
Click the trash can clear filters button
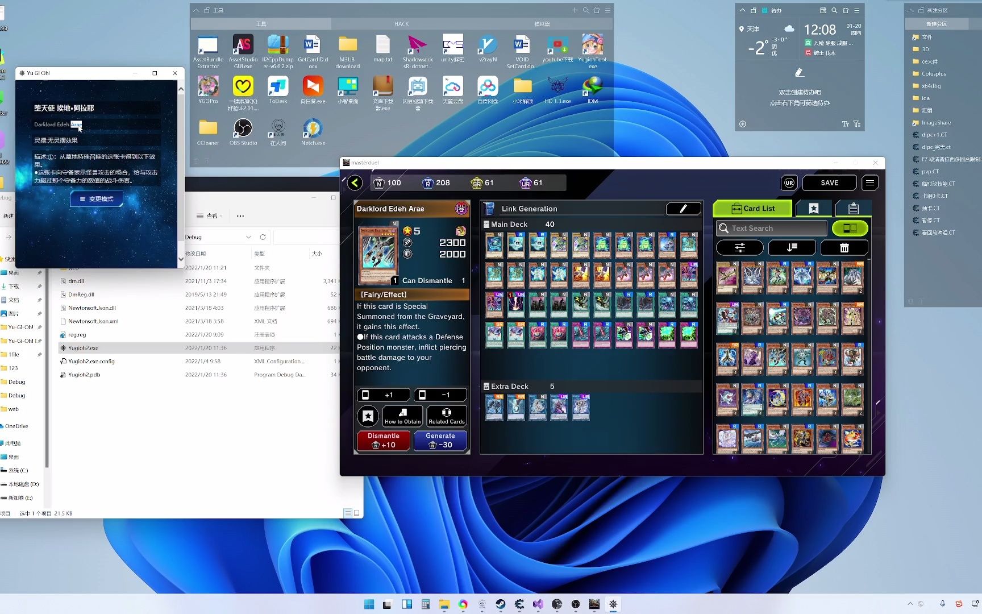(x=844, y=247)
